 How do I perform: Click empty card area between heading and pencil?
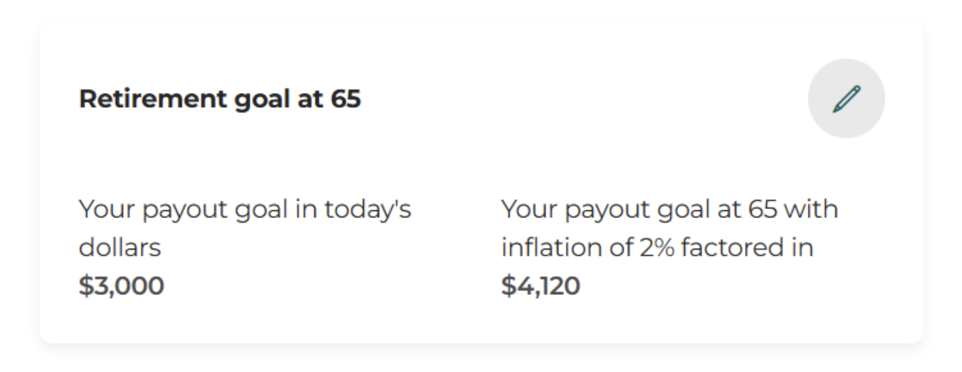pyautogui.click(x=581, y=98)
